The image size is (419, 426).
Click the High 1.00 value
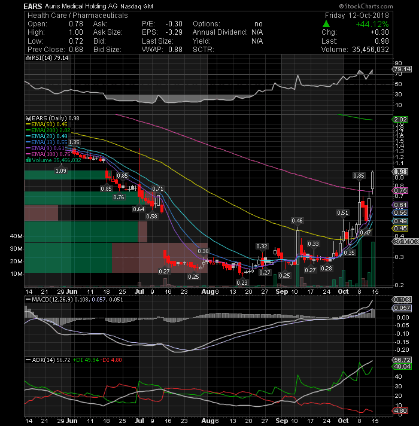tap(76, 32)
